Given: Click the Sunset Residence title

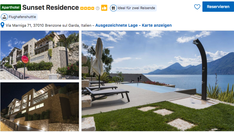Looking at the screenshot, I should tap(51, 7).
